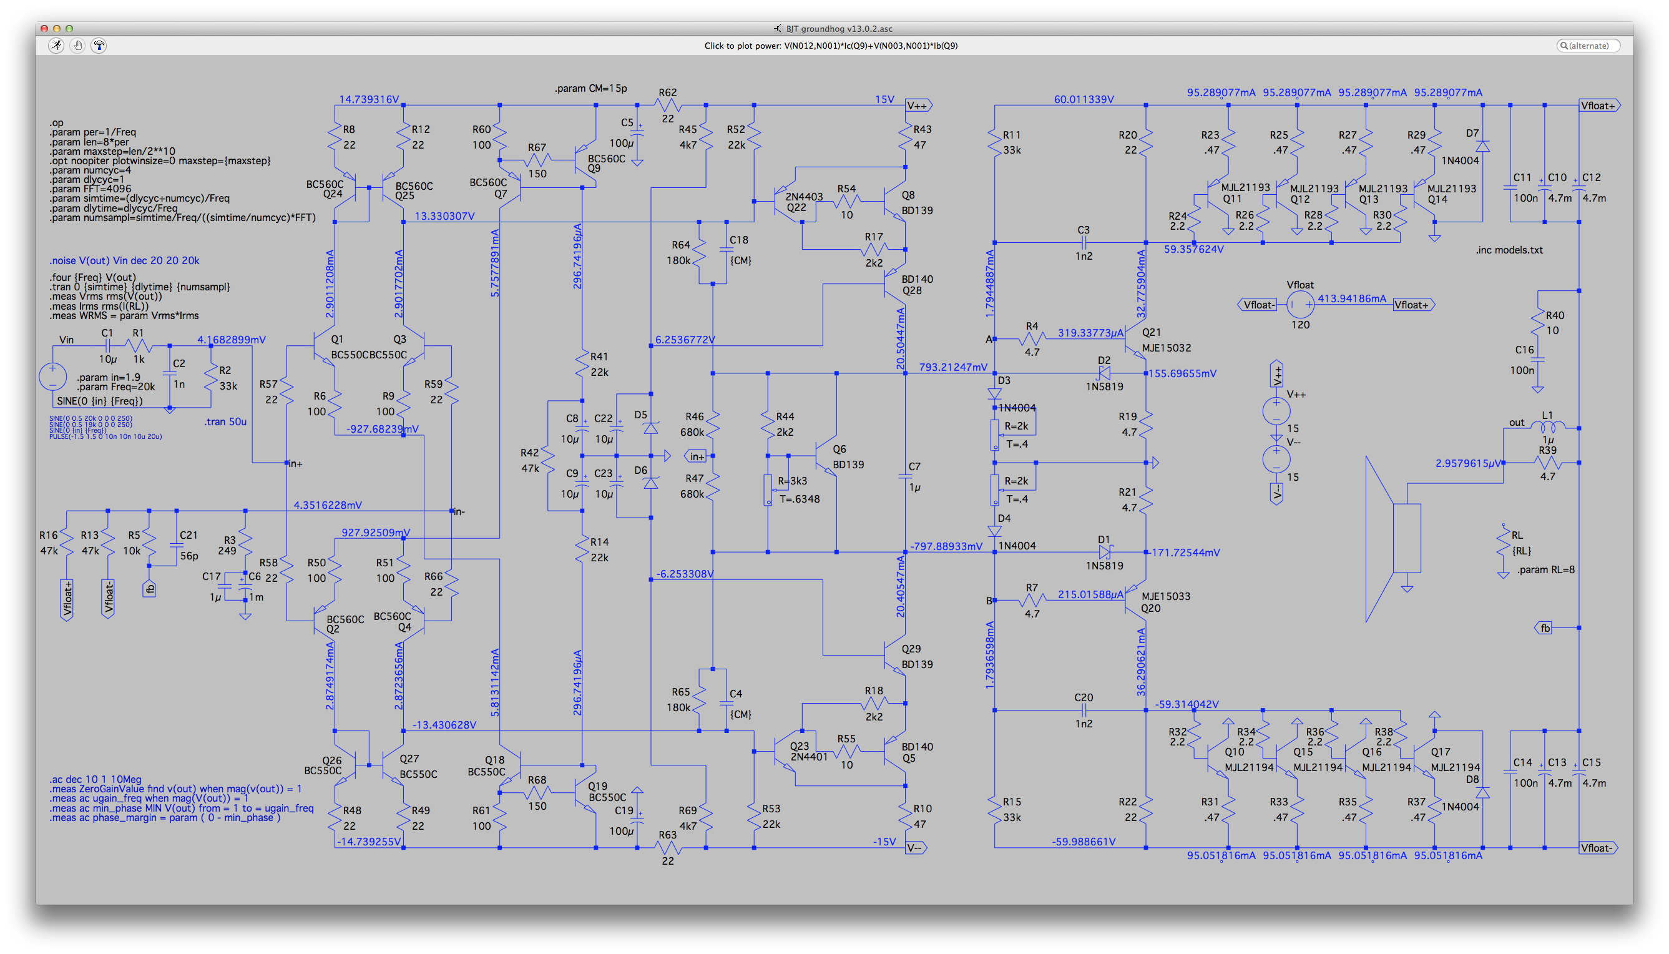Click the document icon in the title bar
Viewport: 1669px width, 954px height.
tap(778, 28)
